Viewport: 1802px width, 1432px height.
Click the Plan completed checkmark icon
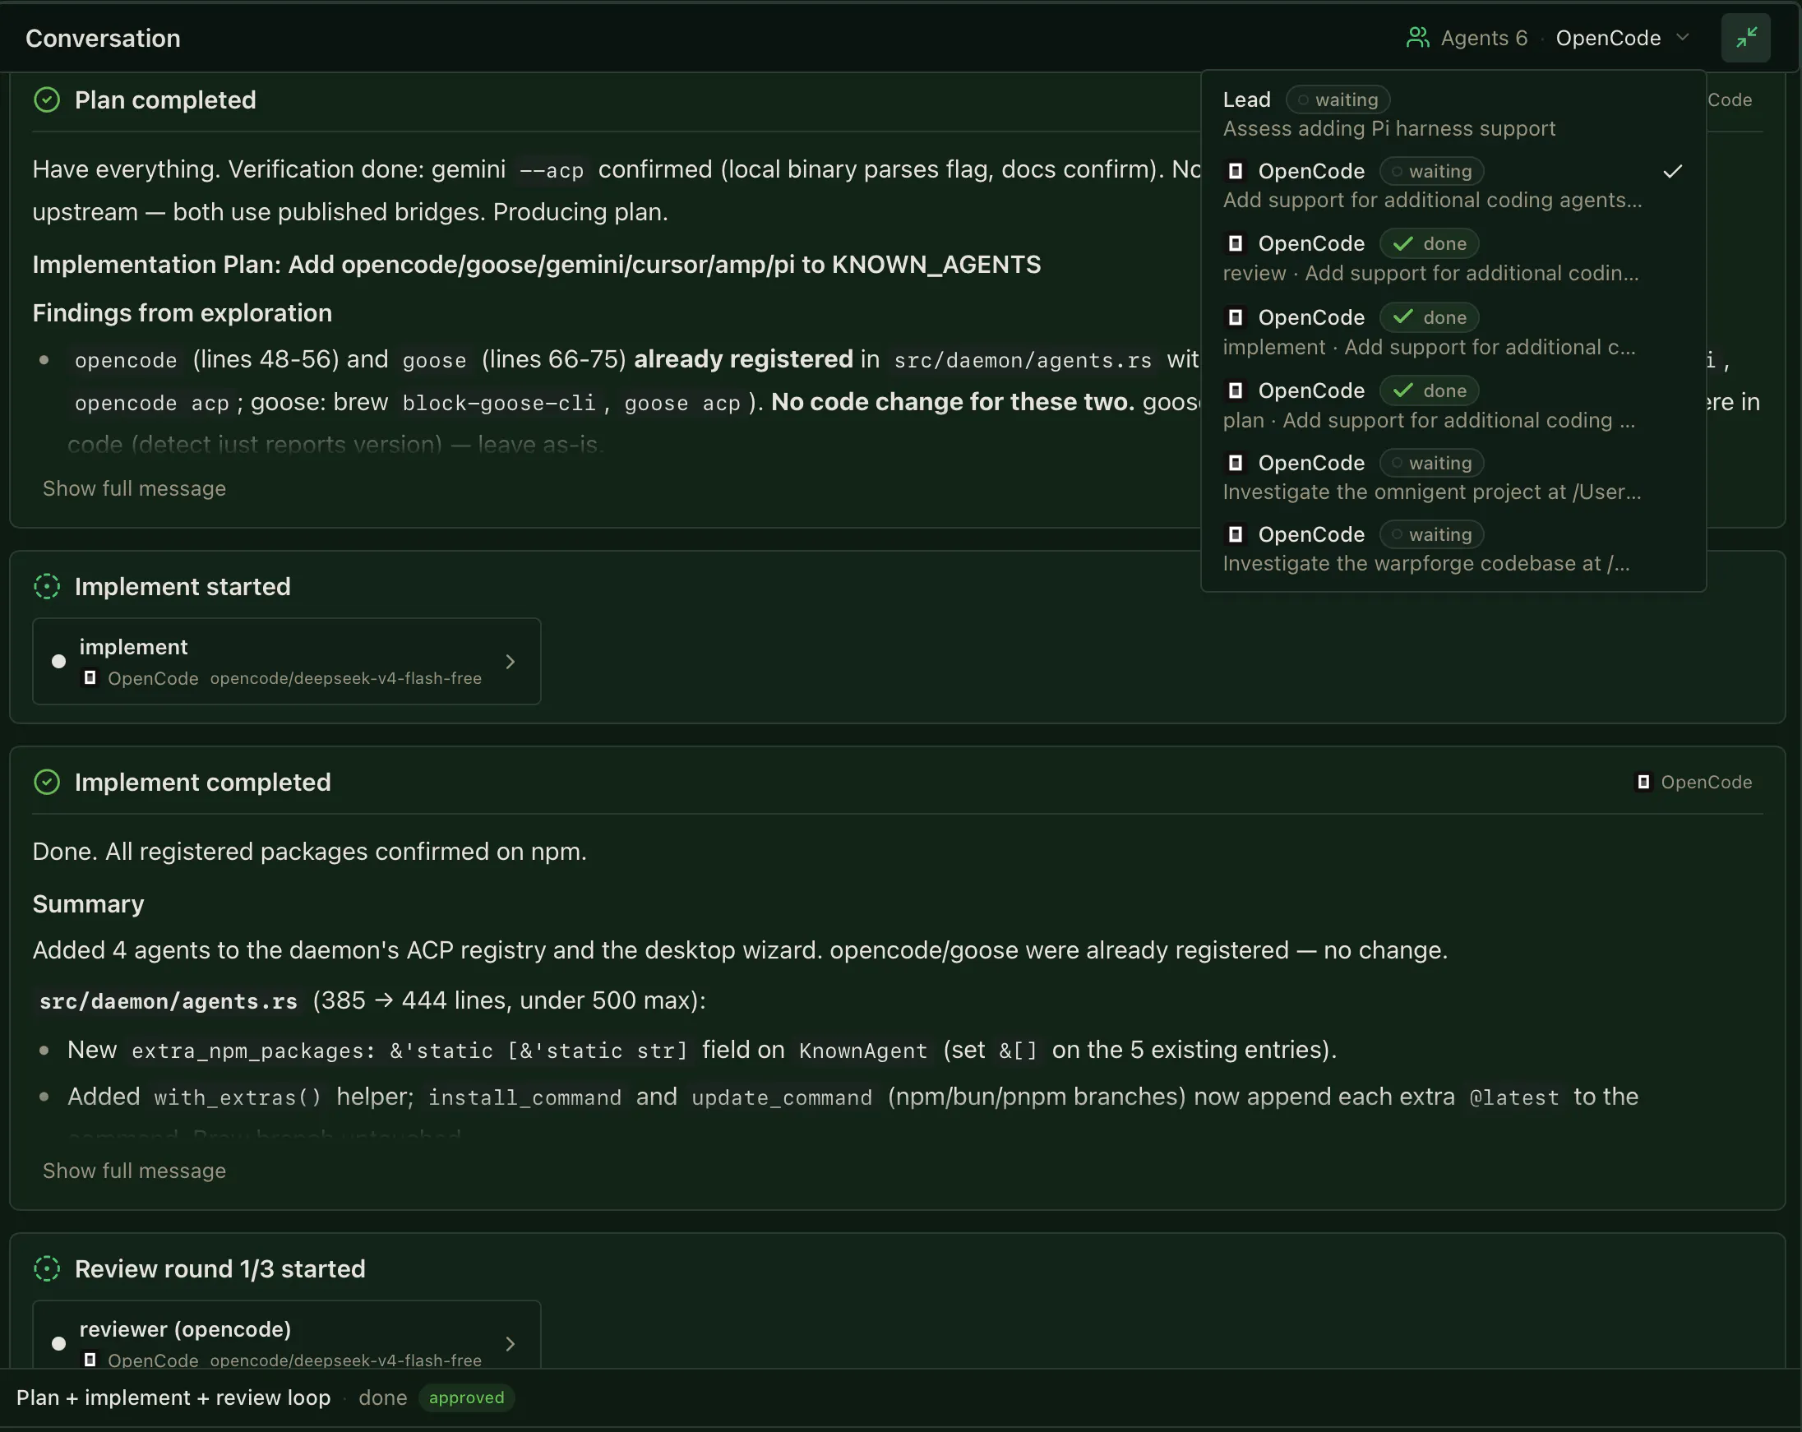tap(47, 100)
